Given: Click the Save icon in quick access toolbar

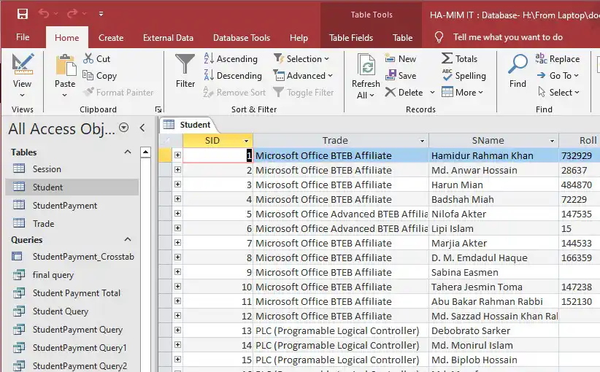Looking at the screenshot, I should click(23, 14).
